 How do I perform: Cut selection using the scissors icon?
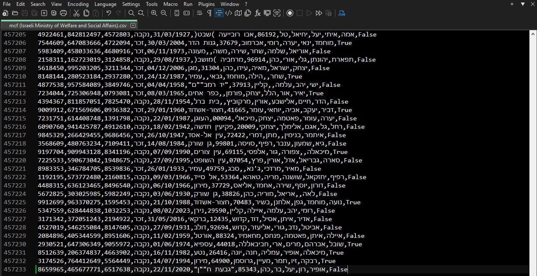(x=76, y=13)
